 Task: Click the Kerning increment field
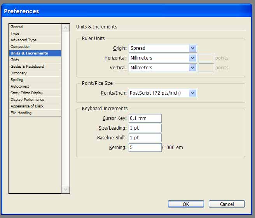coord(145,148)
